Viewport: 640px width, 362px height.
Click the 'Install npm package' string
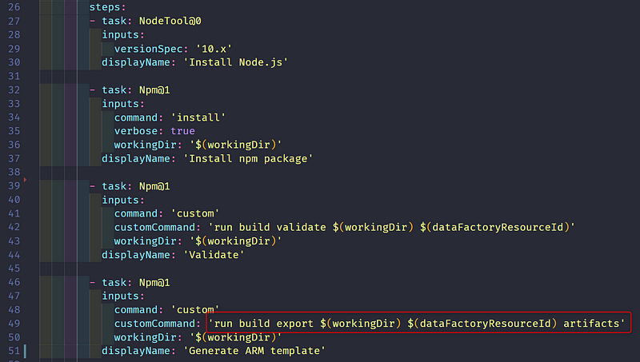click(248, 158)
